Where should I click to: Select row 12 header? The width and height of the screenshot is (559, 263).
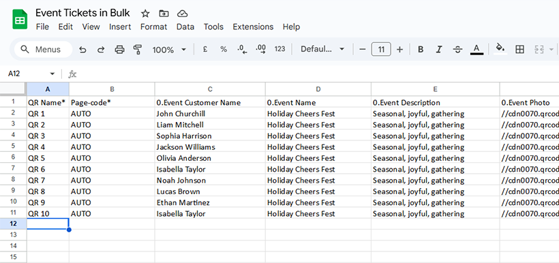coord(13,223)
